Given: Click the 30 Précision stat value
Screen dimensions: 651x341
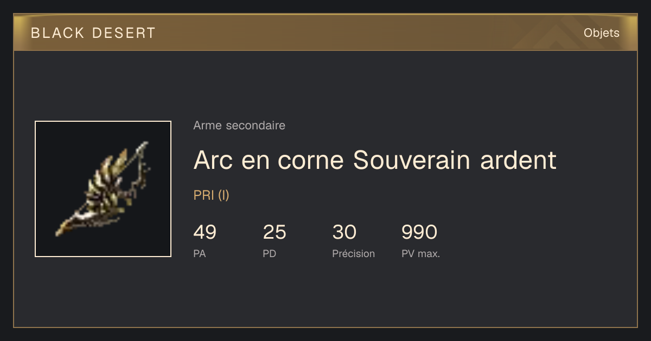Looking at the screenshot, I should [344, 232].
